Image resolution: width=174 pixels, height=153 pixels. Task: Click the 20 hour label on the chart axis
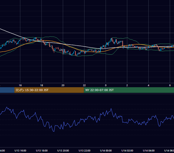pyautogui.click(x=63, y=85)
